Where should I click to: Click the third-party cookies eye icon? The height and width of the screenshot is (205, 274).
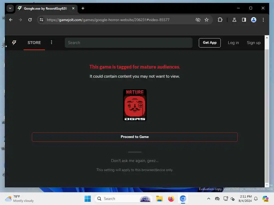198,20
